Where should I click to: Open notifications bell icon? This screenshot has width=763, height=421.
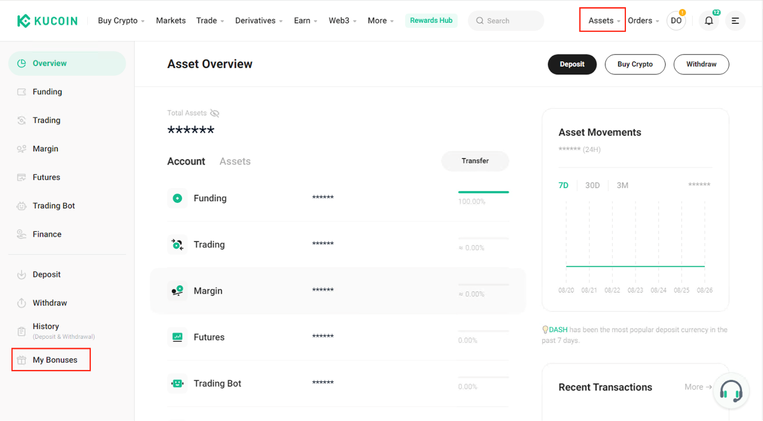click(x=709, y=20)
